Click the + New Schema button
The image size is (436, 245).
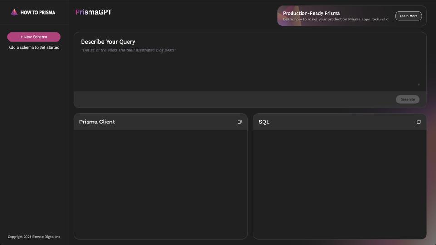pyautogui.click(x=34, y=37)
